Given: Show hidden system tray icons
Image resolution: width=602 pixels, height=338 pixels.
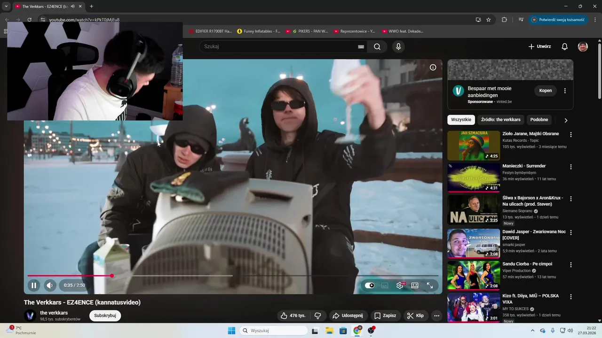Looking at the screenshot, I should tap(532, 330).
